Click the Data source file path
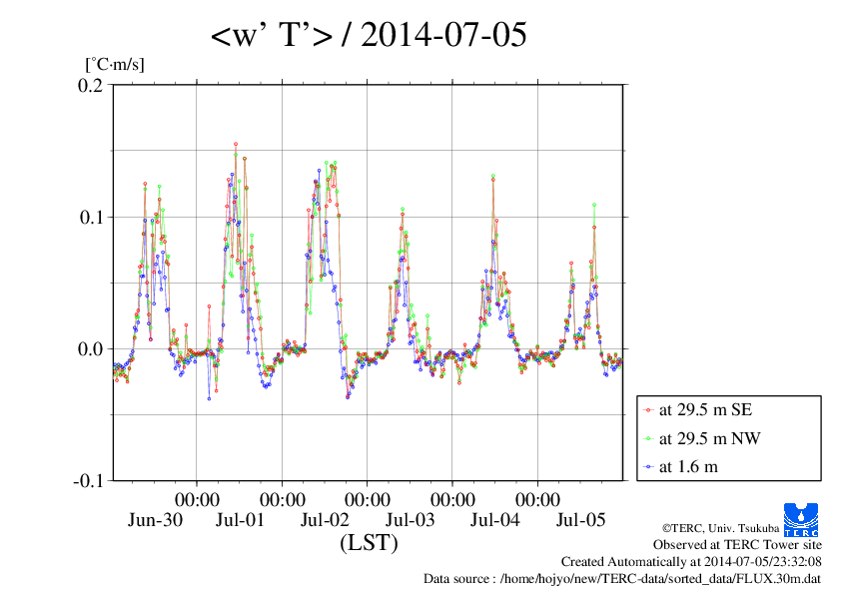Screen dimensions: 841x594 pos(622,579)
